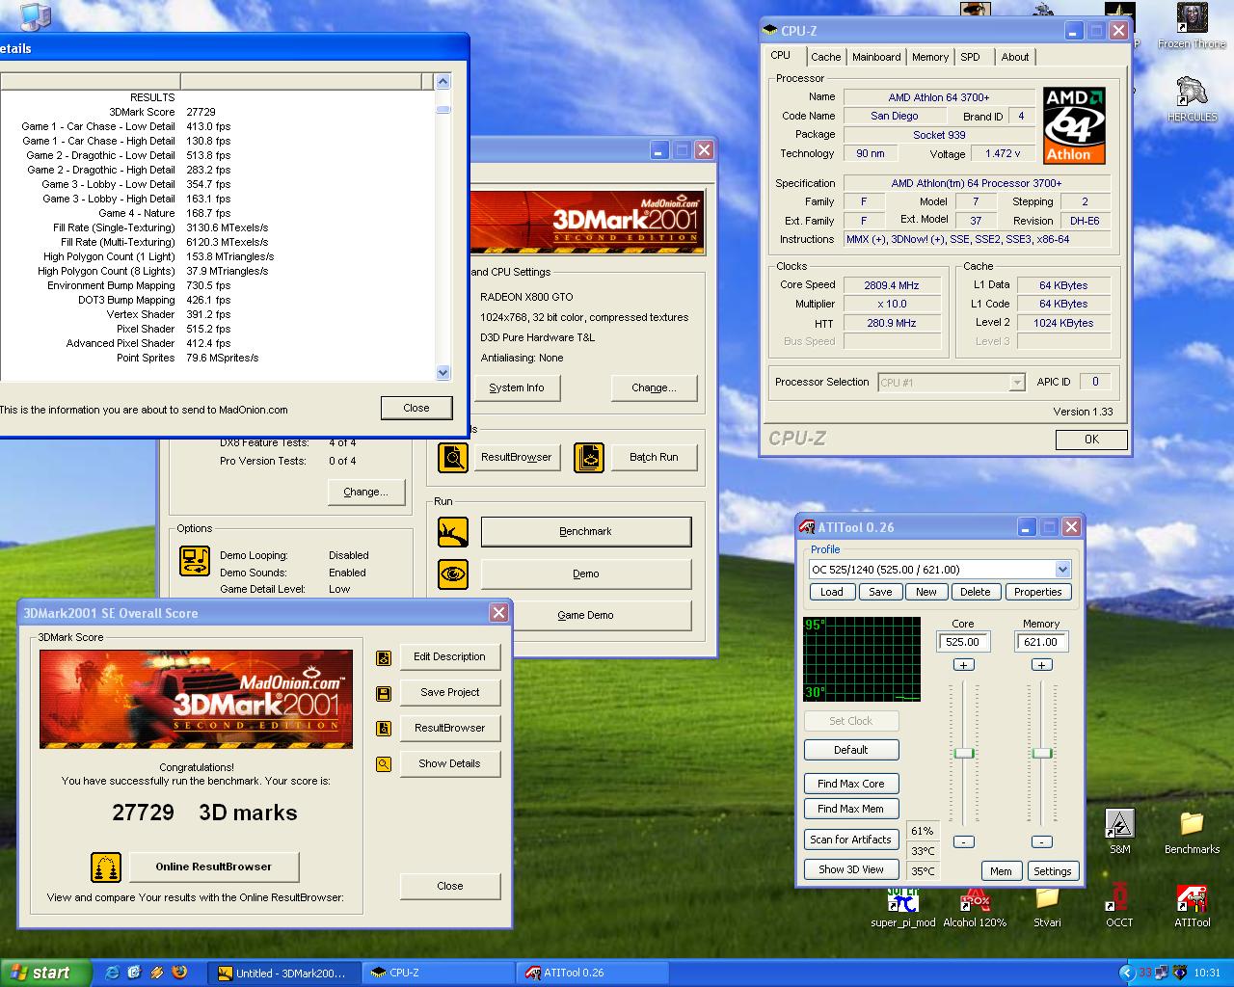
Task: Click the System Info button
Action: pos(516,387)
